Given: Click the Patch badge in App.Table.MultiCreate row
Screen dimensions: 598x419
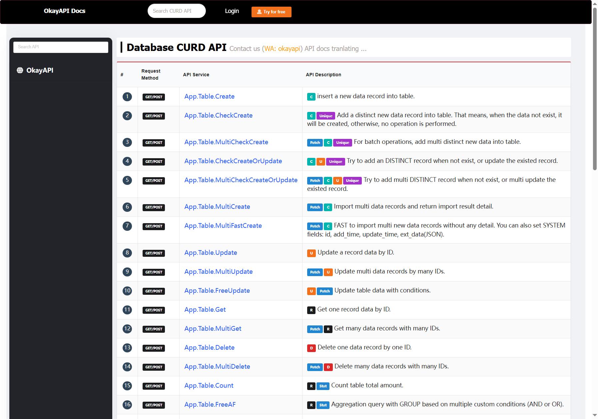Looking at the screenshot, I should 315,207.
